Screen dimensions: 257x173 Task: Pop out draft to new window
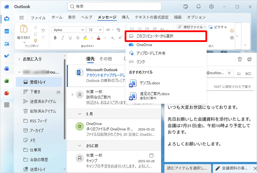pos(249,59)
